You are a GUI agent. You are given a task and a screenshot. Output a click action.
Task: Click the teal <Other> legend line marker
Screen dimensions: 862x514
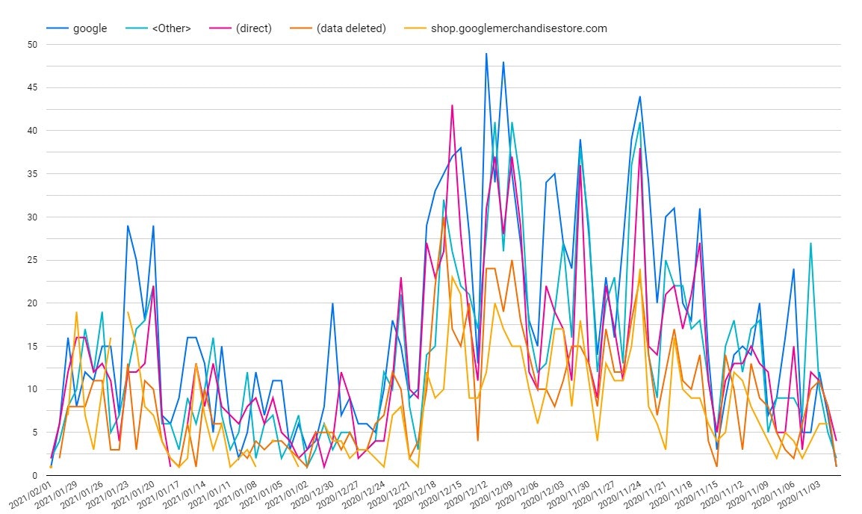tap(137, 28)
